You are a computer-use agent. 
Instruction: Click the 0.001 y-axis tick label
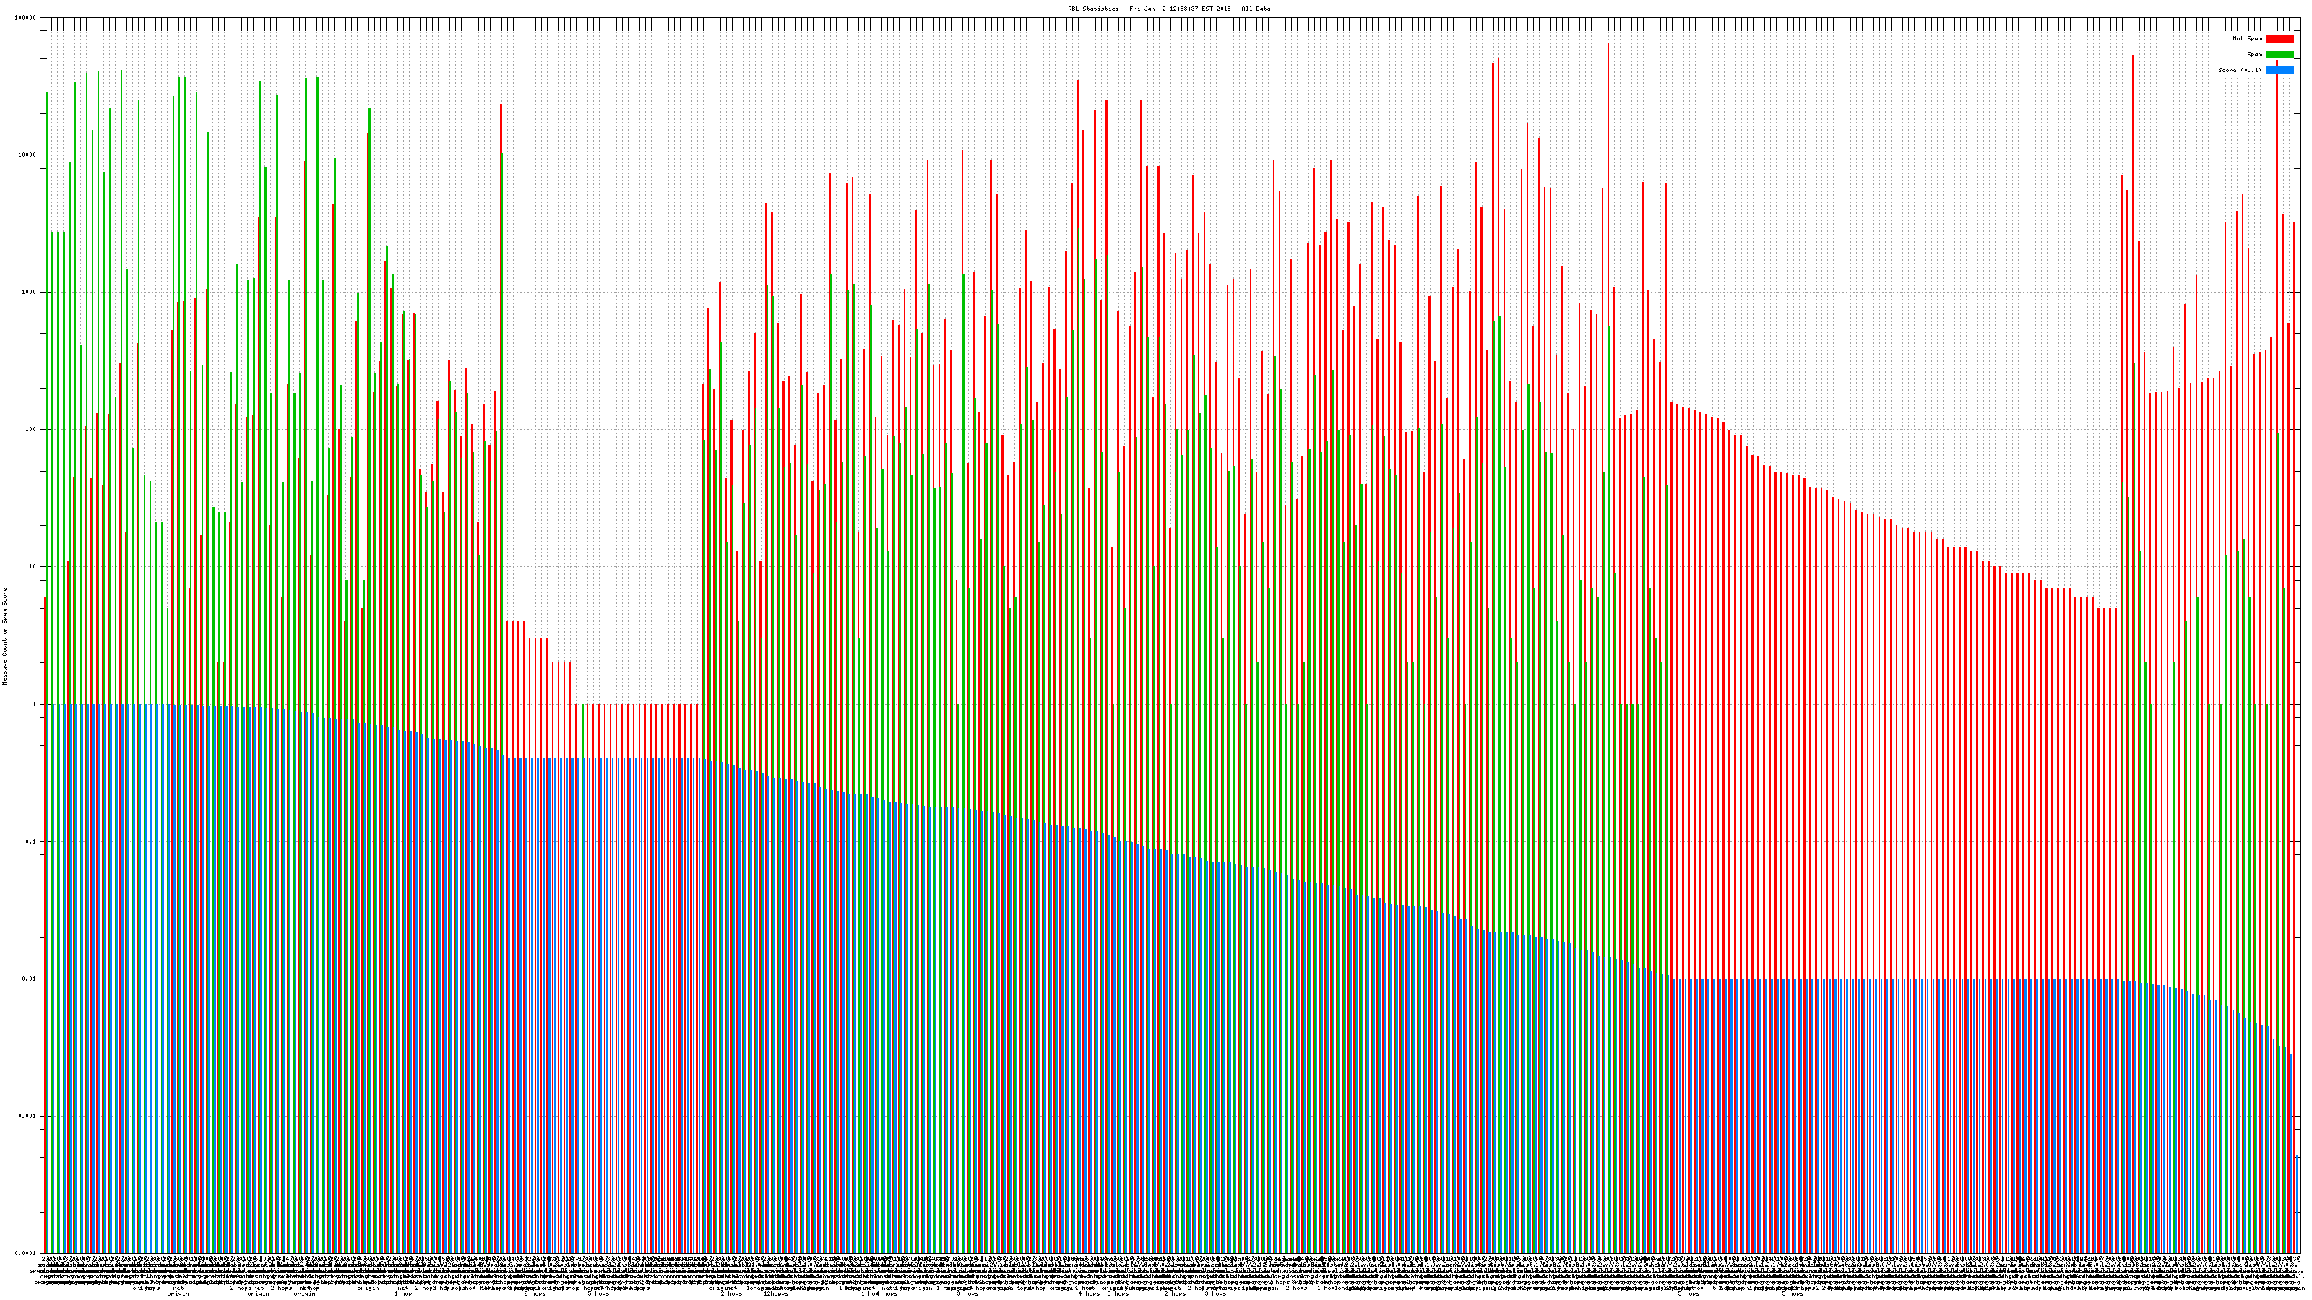[x=28, y=1116]
